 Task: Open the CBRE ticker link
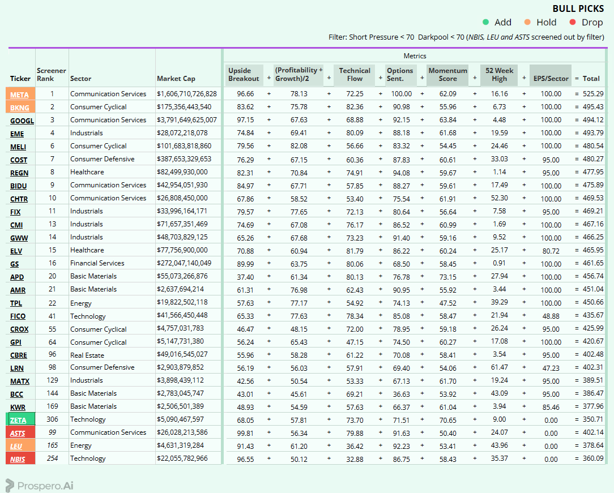click(x=18, y=355)
